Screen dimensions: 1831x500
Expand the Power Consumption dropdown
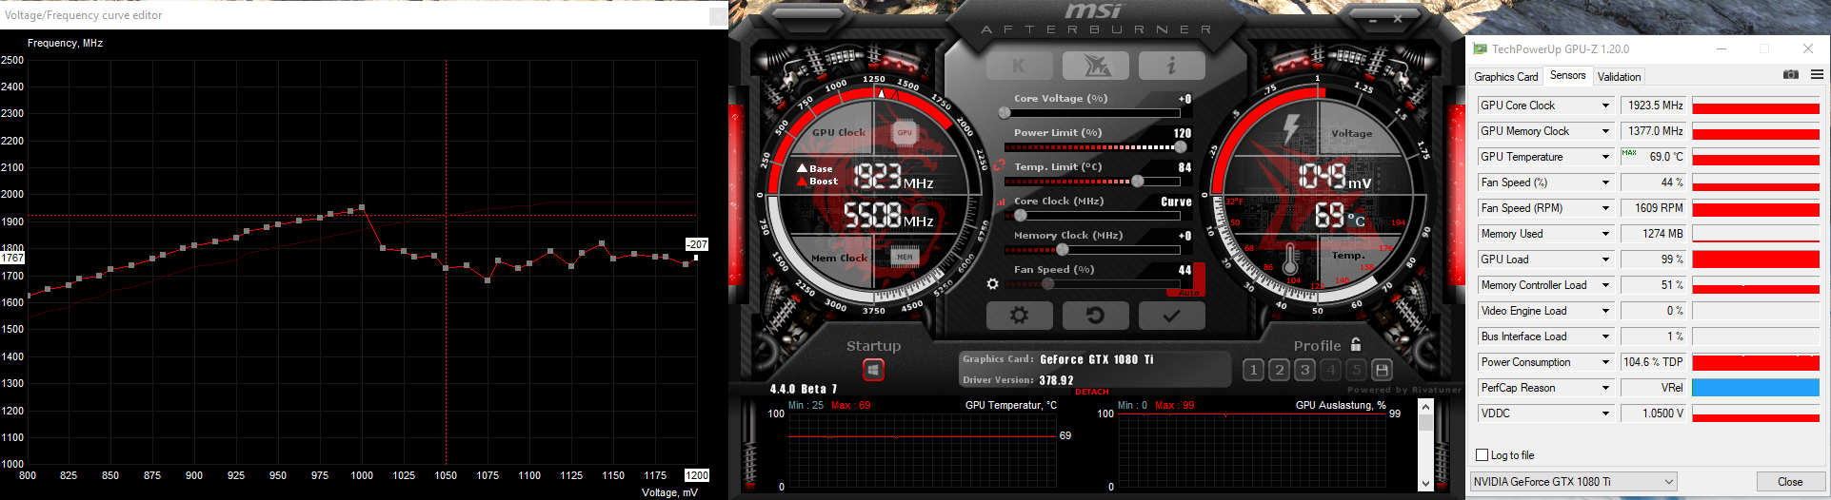tap(1605, 362)
